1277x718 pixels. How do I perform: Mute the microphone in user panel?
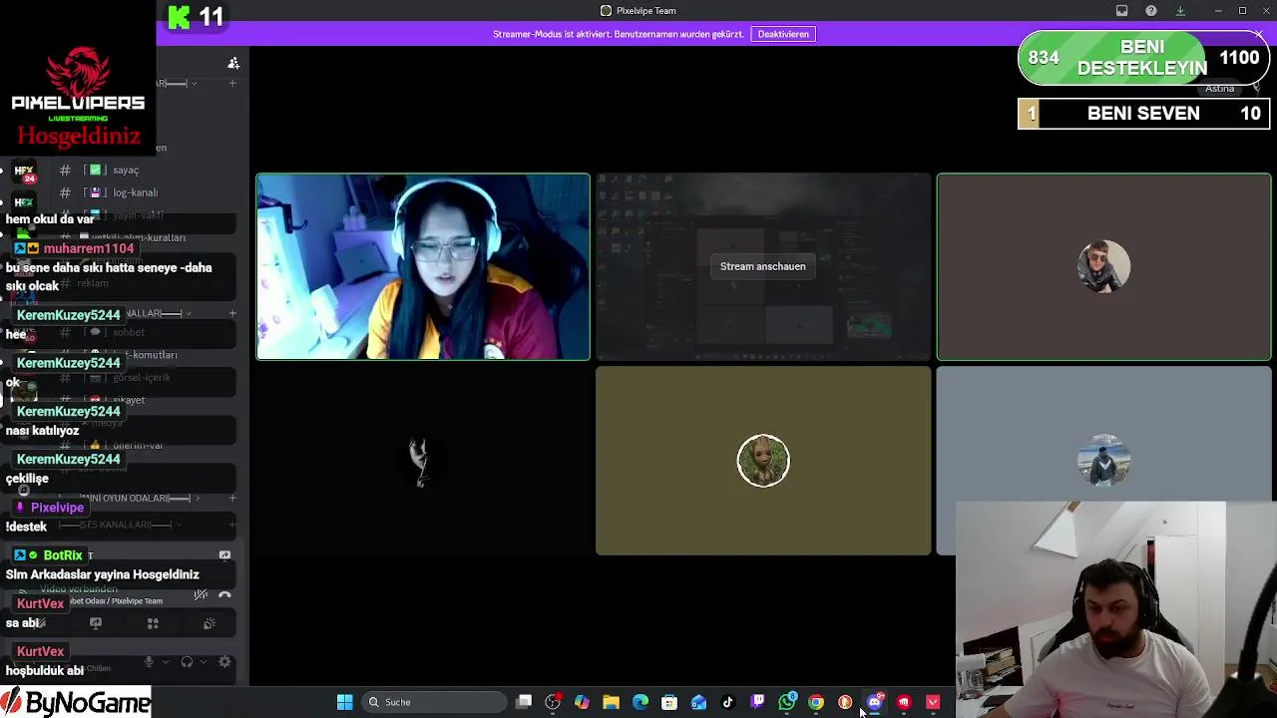coord(149,662)
